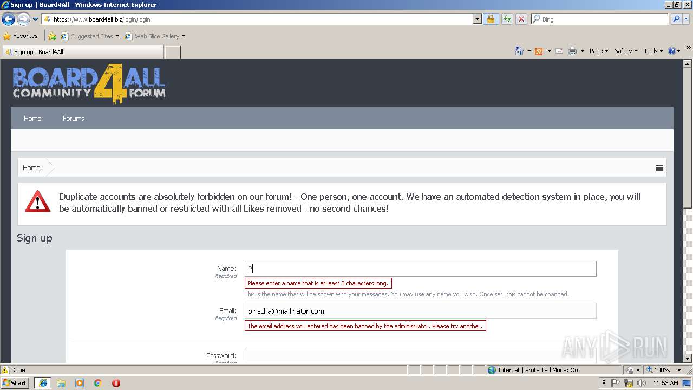Click the red Opera taskbar icon
This screenshot has width=693, height=390.
click(x=116, y=383)
